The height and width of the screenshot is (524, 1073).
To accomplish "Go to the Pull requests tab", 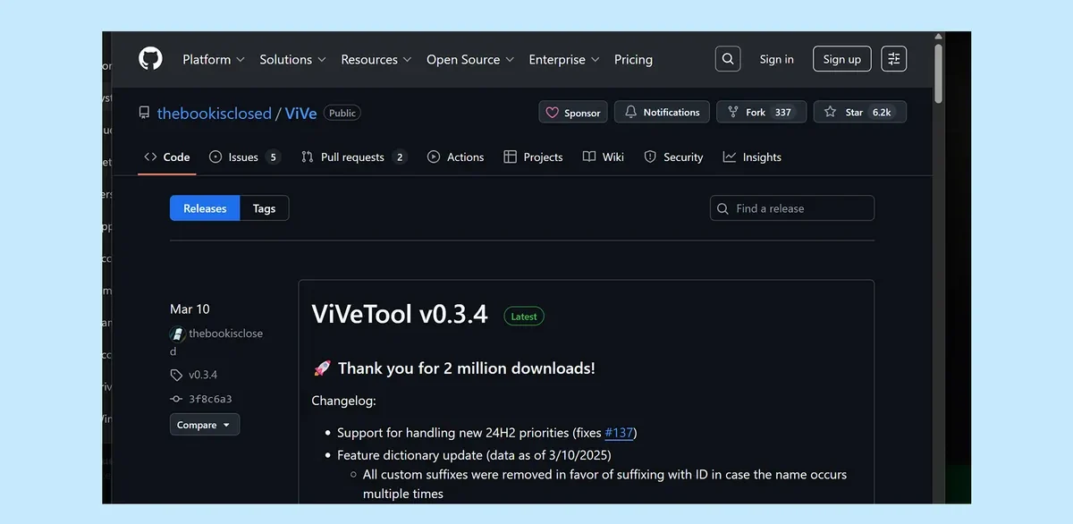I will 353,157.
